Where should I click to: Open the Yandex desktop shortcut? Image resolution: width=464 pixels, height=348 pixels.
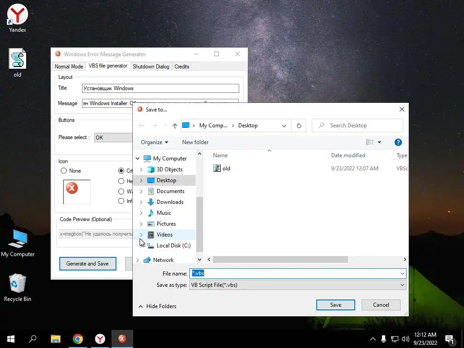click(18, 18)
